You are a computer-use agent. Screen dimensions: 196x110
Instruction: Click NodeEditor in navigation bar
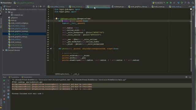tap(6, 3)
